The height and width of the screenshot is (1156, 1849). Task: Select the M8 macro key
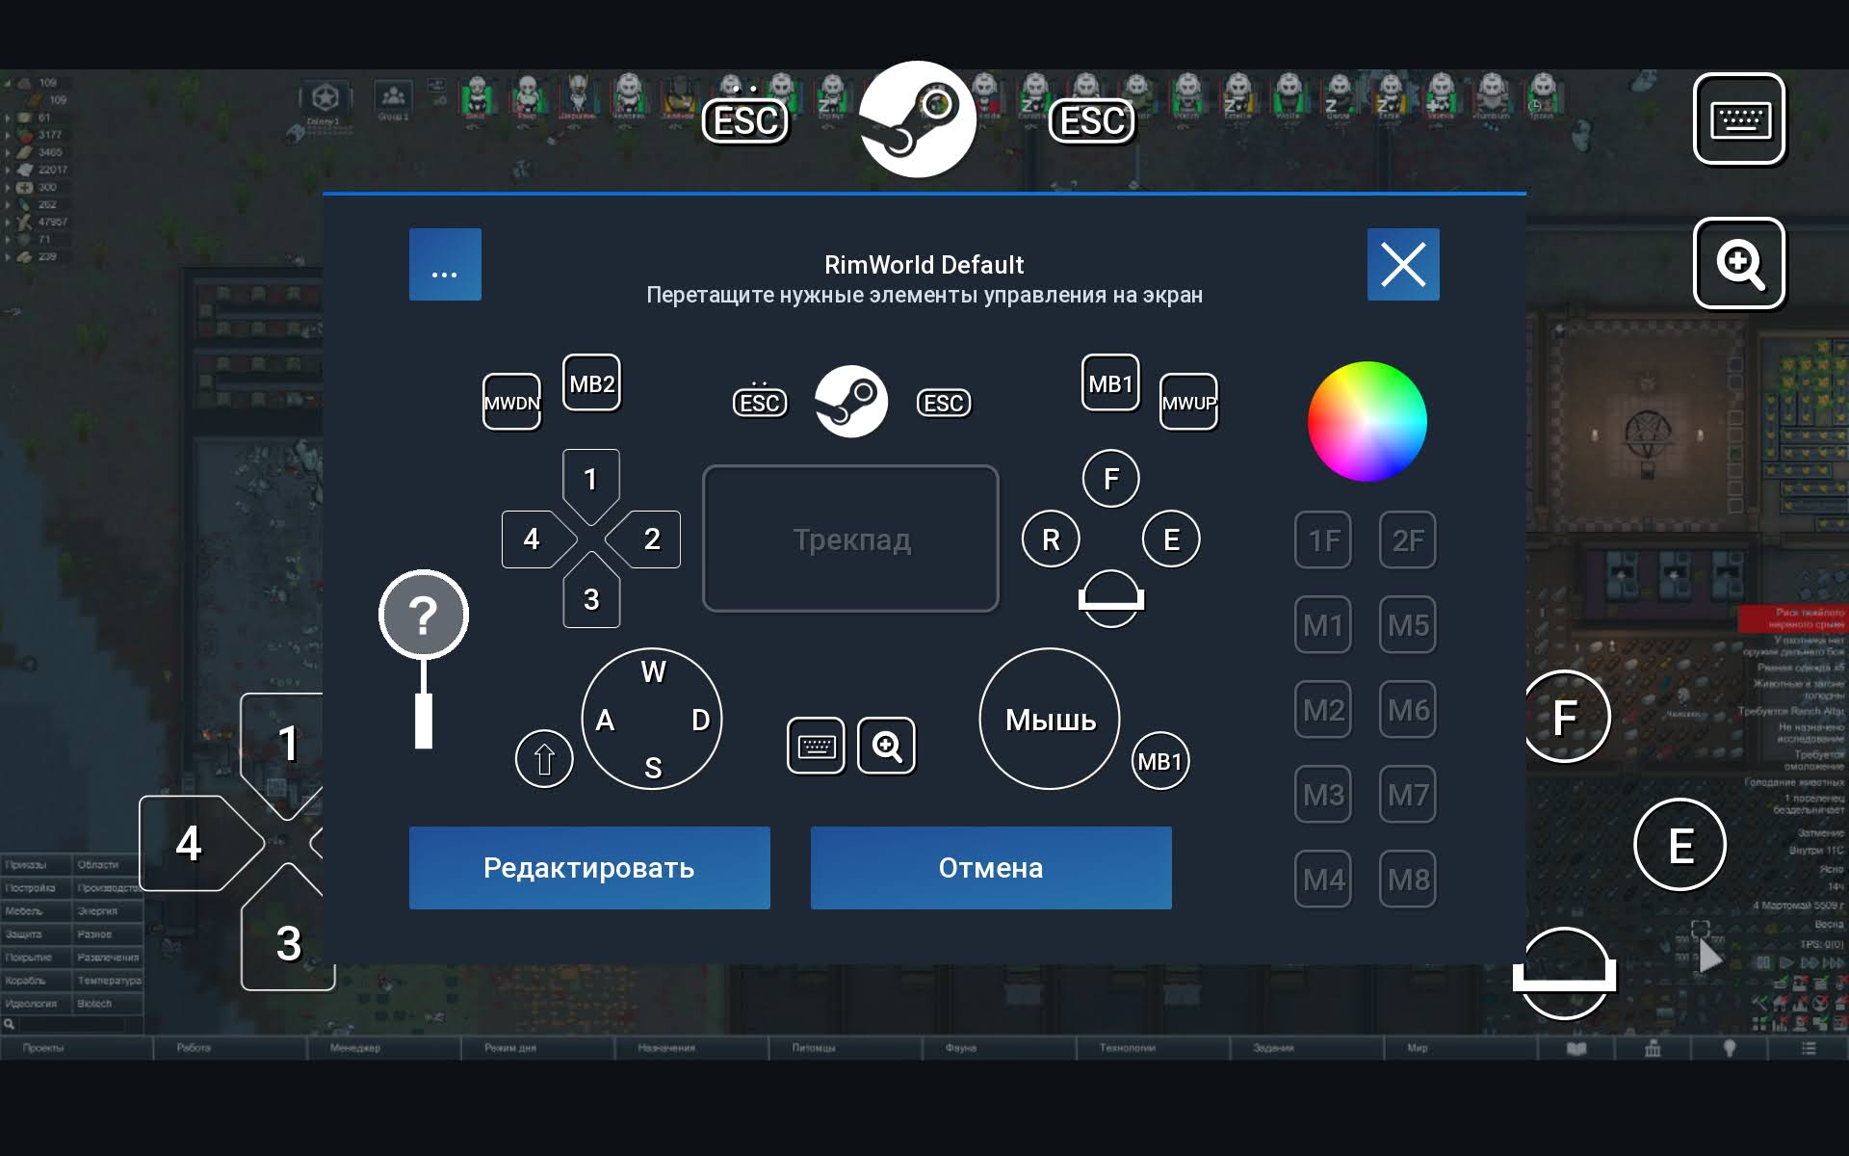tap(1408, 880)
